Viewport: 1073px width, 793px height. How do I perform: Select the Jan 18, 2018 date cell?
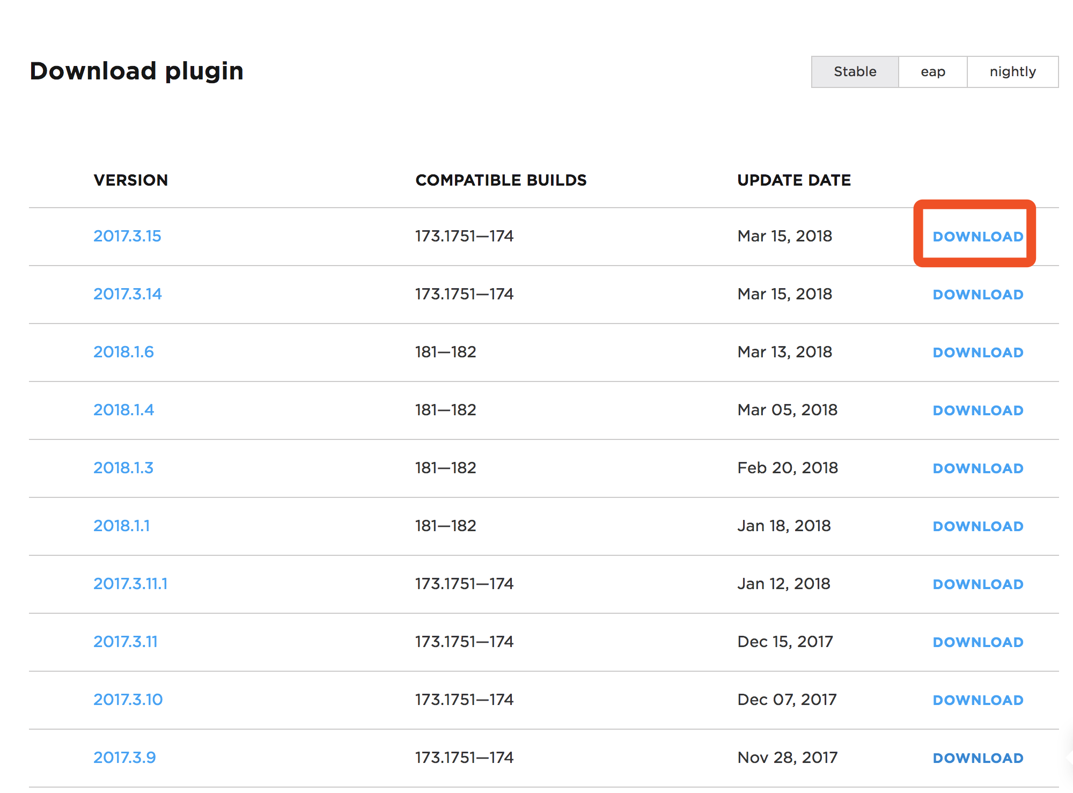coord(784,526)
